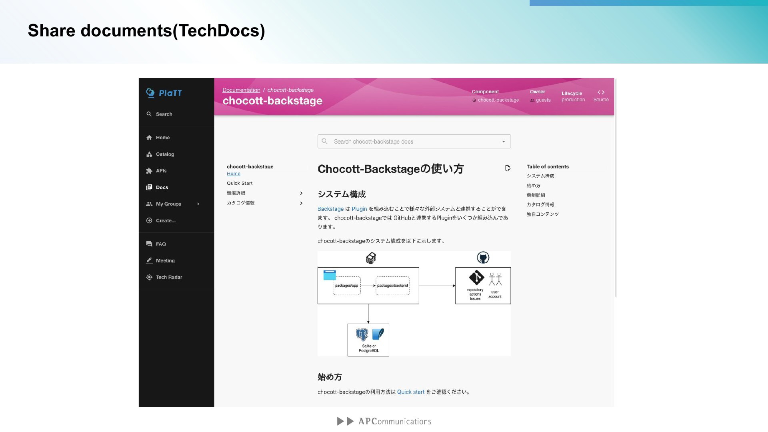The width and height of the screenshot is (768, 432).
Task: Expand the カタログ情報 navigation section
Action: tap(301, 203)
